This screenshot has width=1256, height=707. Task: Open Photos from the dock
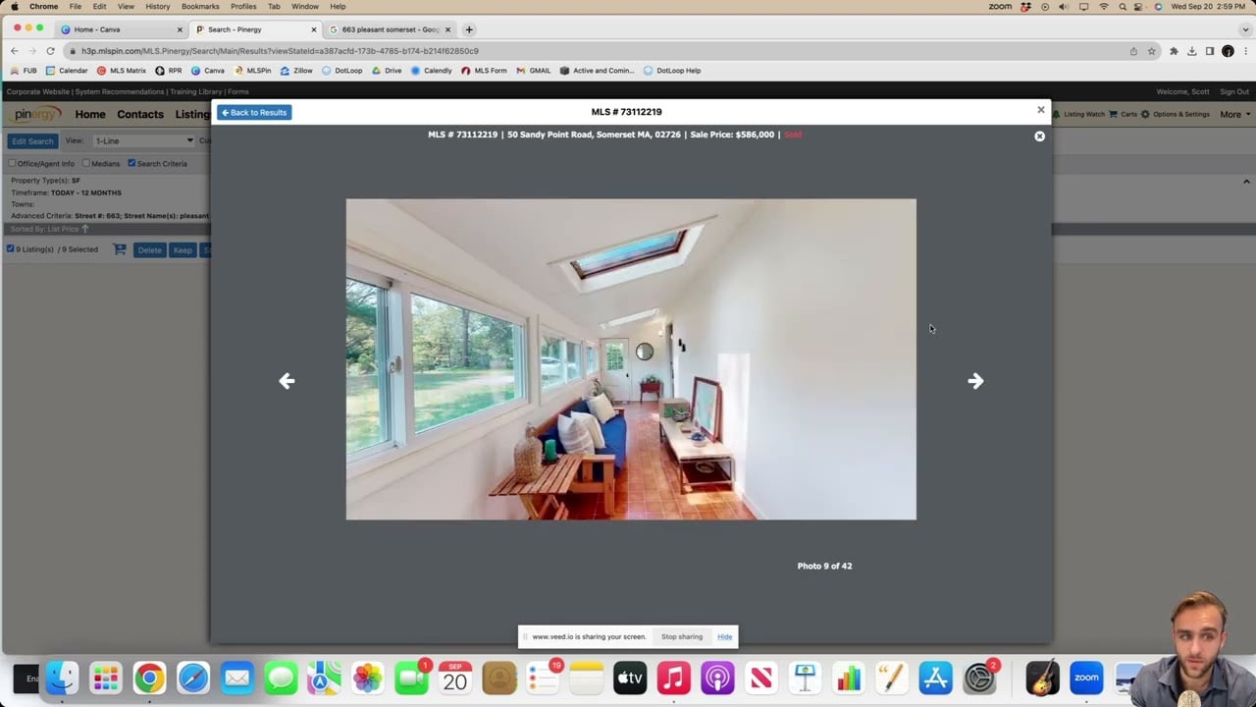(368, 678)
